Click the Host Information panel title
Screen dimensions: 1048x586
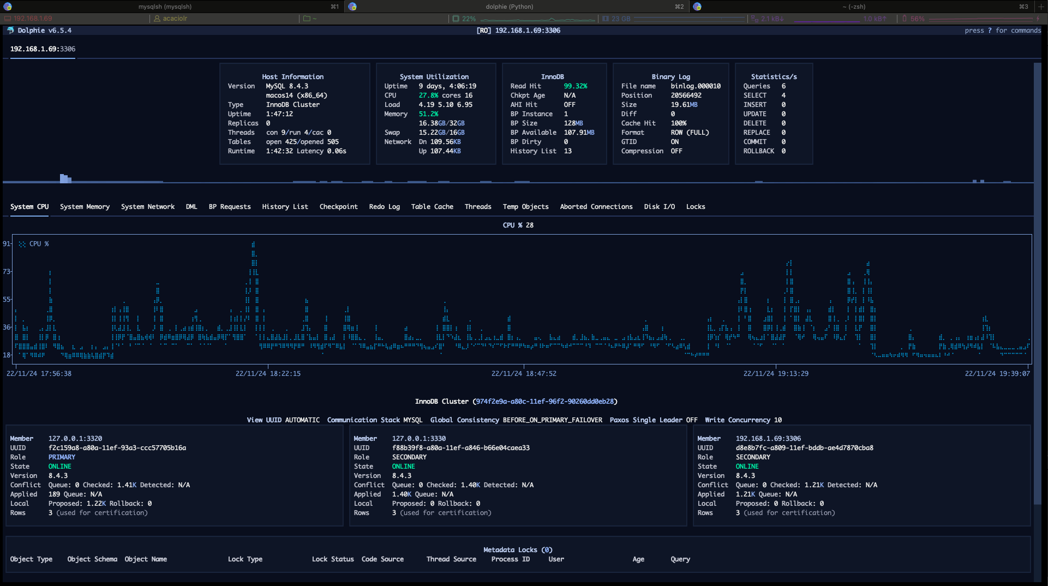(x=292, y=77)
